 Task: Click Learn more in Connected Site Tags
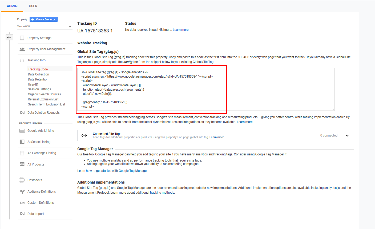tap(217, 137)
